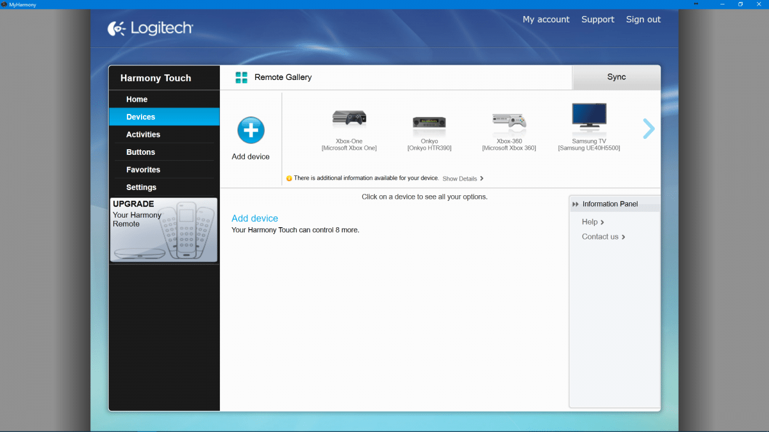Screen dimensions: 769x432
Task: Expand Show Details for device info
Action: pos(463,179)
